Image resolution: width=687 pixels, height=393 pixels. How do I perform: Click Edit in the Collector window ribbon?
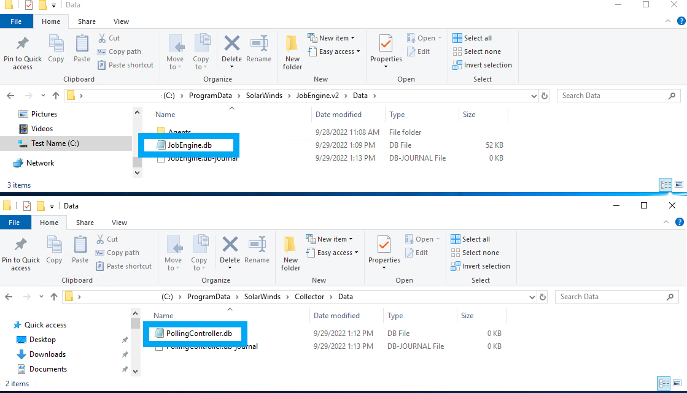tap(417, 253)
